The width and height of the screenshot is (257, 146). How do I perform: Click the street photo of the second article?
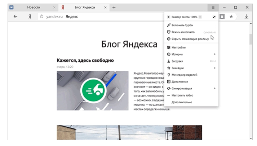coord(129,132)
